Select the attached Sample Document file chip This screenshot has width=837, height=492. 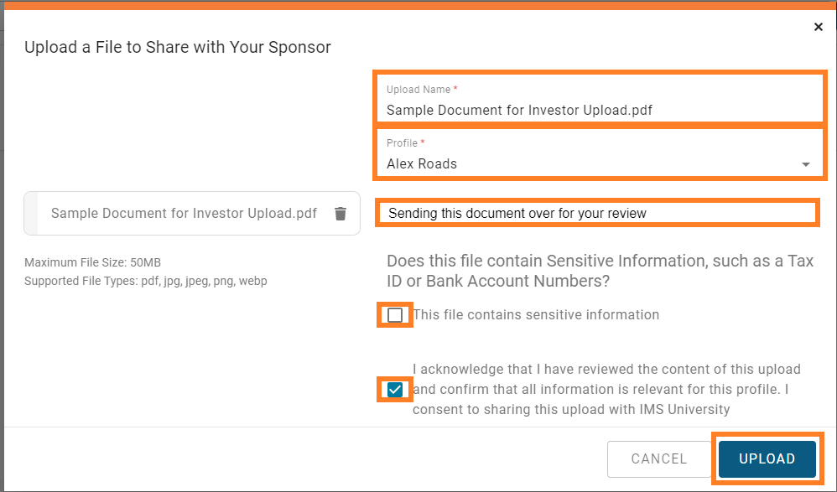tap(192, 214)
